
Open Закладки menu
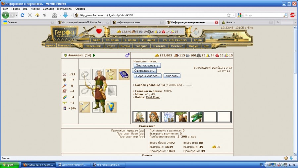(48, 9)
